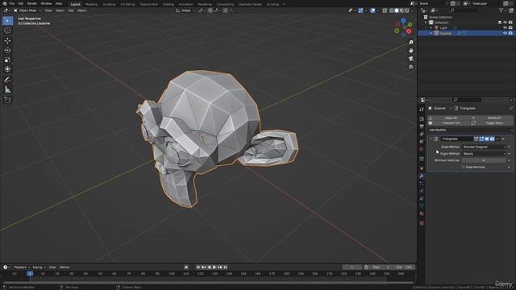Activate the Transform tool
The image size is (516, 290).
point(7,69)
